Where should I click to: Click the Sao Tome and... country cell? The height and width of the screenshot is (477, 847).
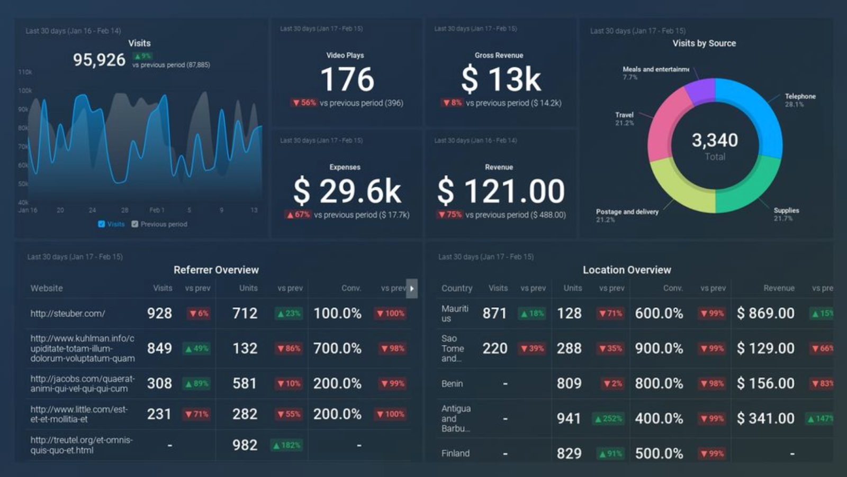tap(453, 348)
